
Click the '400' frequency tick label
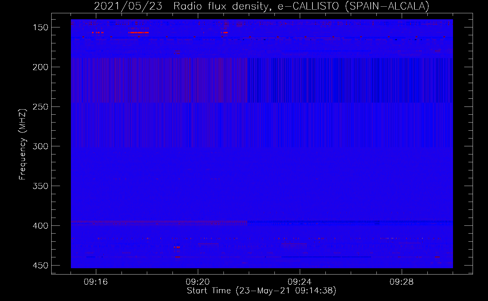(x=40, y=226)
